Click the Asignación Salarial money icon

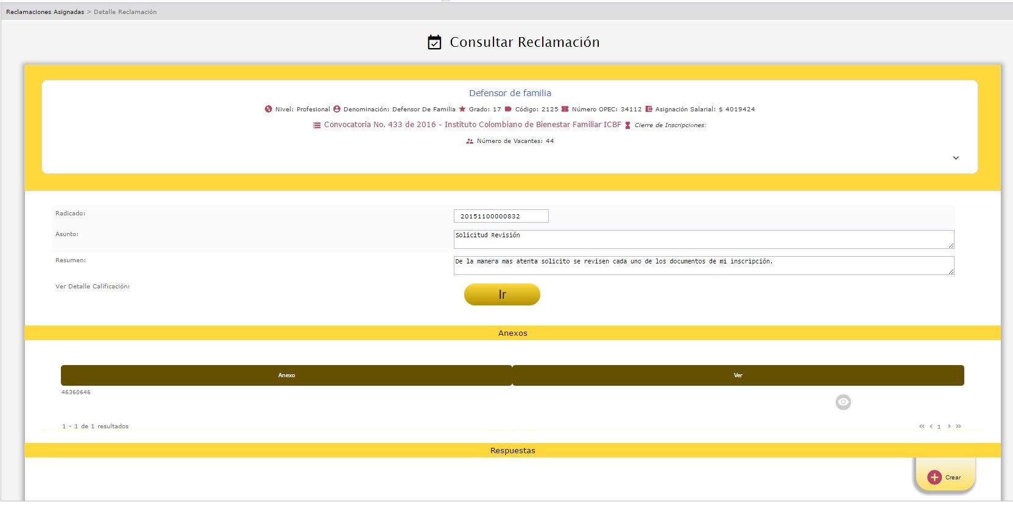[x=649, y=110]
